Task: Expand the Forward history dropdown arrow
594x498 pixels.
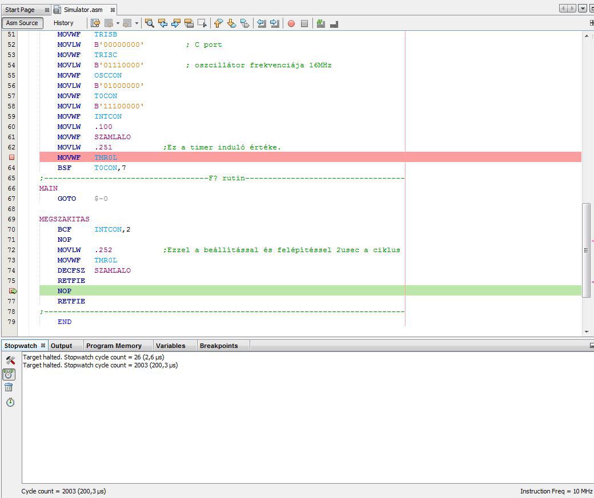Action: click(x=137, y=23)
